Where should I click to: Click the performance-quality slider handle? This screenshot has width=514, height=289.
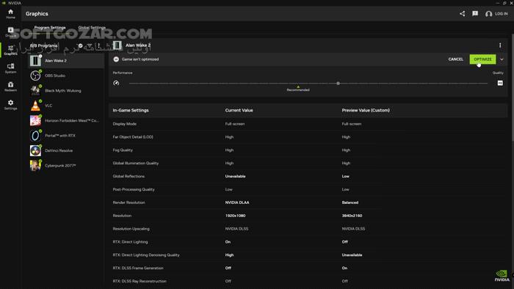[338, 83]
